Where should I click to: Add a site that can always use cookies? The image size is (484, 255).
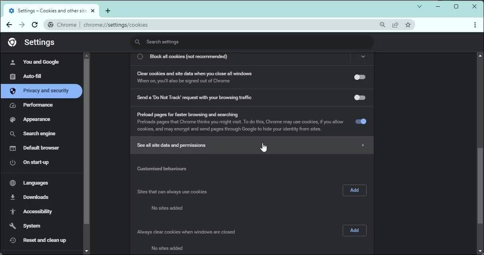(354, 190)
